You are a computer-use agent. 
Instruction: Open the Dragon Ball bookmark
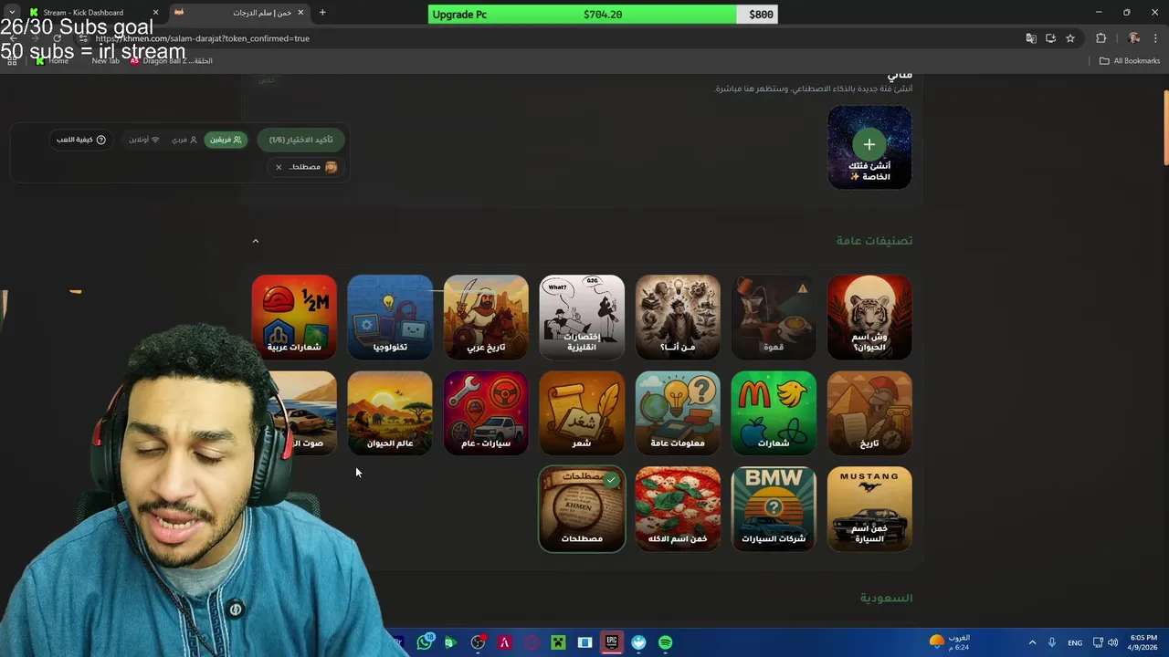click(171, 61)
